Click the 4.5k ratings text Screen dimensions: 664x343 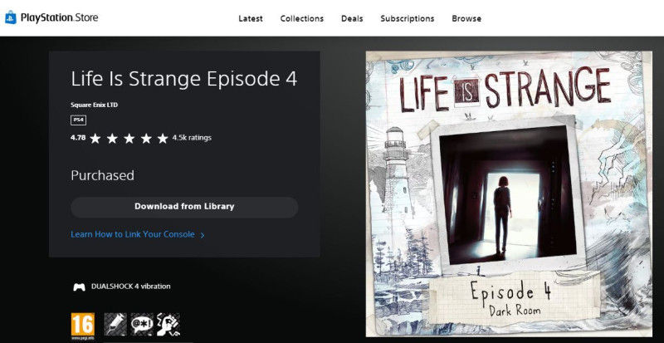[x=192, y=138]
